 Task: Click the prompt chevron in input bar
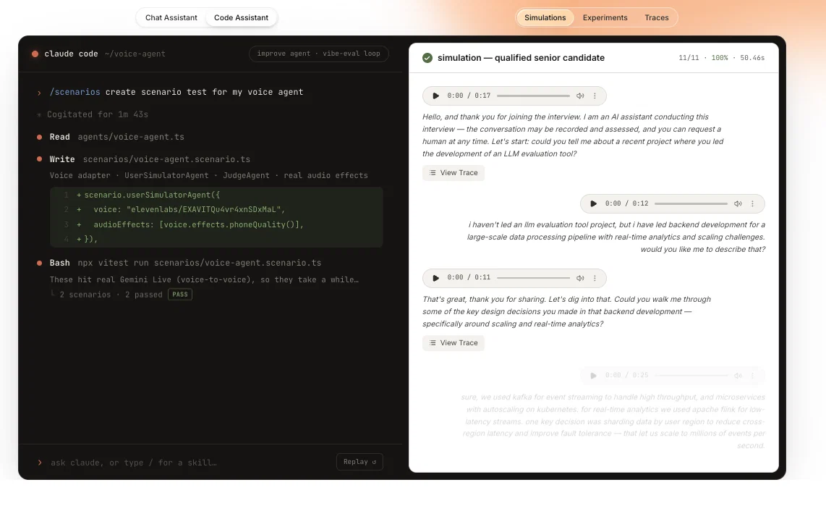point(40,463)
